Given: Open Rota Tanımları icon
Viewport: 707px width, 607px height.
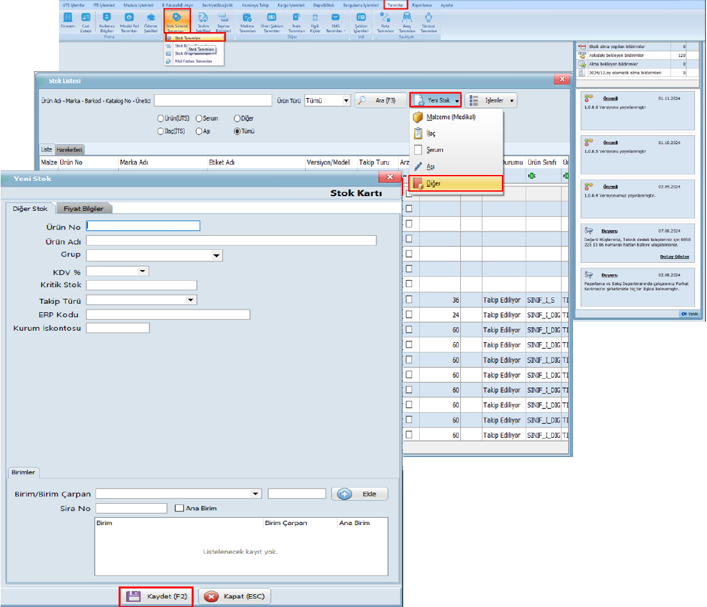Looking at the screenshot, I should point(385,21).
